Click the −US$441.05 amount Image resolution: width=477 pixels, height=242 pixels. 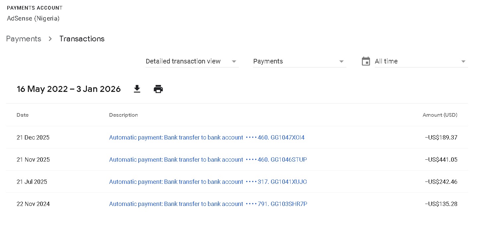coord(441,160)
